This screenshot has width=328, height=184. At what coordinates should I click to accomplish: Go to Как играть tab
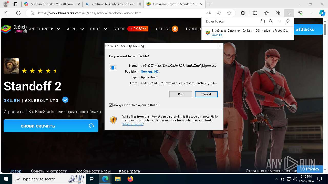click(129, 171)
